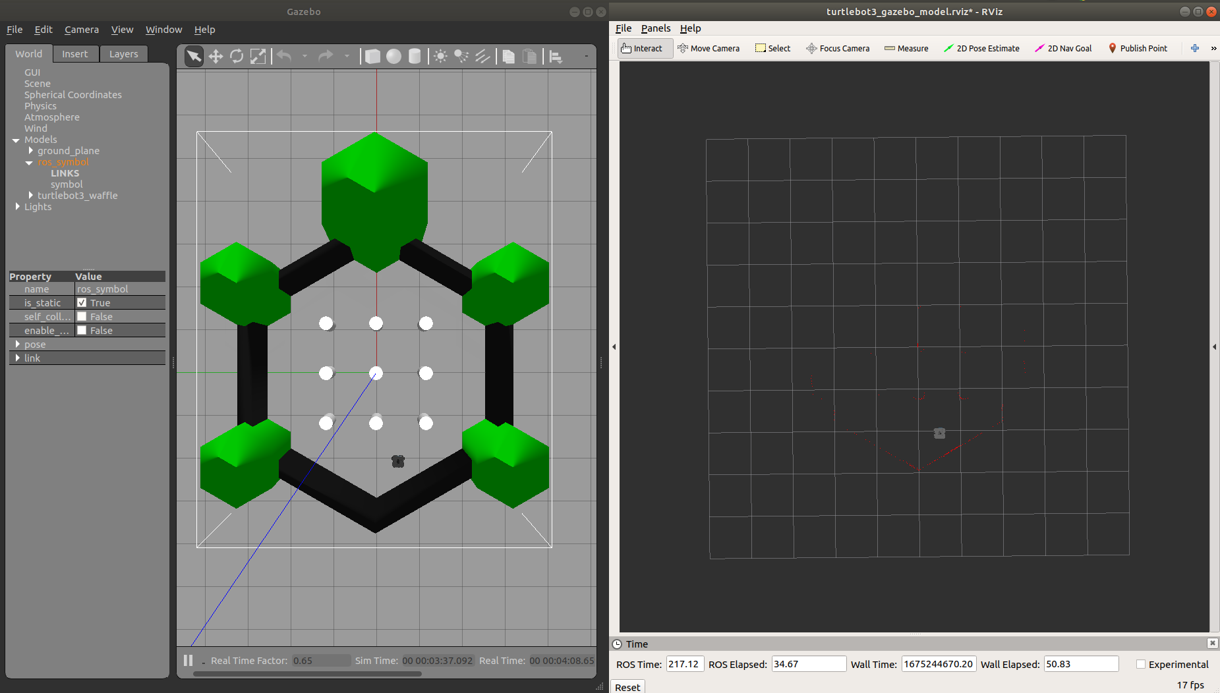Activate the rotate mode tool in Gazebo

[237, 57]
